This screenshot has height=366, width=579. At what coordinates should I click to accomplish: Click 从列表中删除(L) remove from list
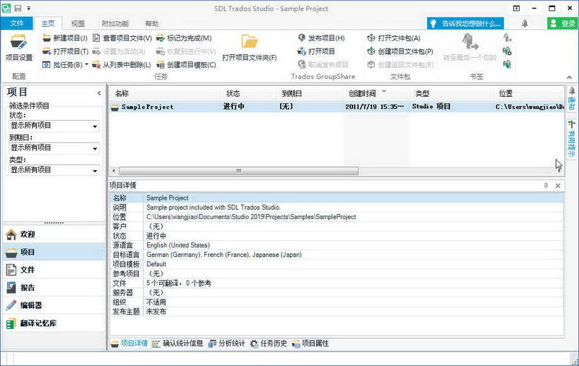click(x=122, y=64)
